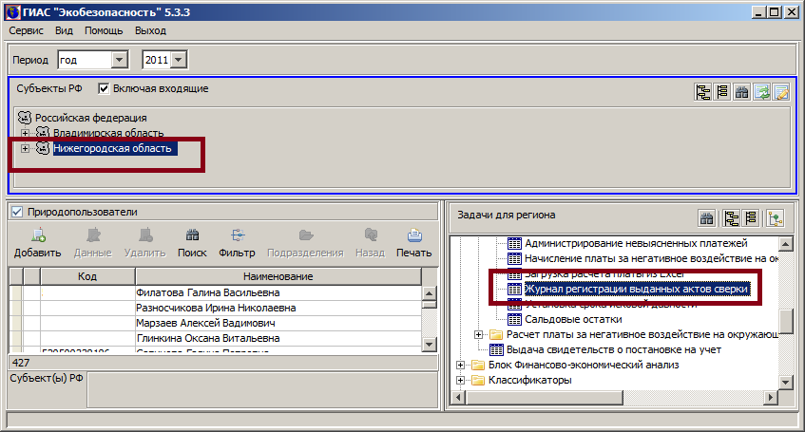Viewport: 805px width, 432px height.
Task: Click binoculars icon in Задачи для региона panel
Action: [707, 218]
